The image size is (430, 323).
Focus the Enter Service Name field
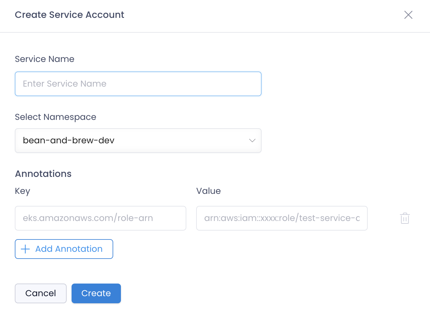tap(138, 84)
